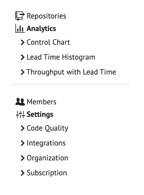The height and width of the screenshot is (195, 144).
Task: Open the Control Chart report
Action: [48, 42]
